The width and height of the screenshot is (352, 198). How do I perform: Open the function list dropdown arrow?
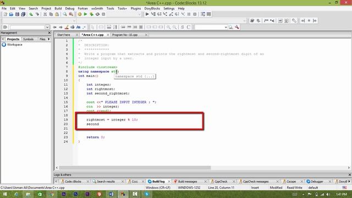click(x=244, y=21)
